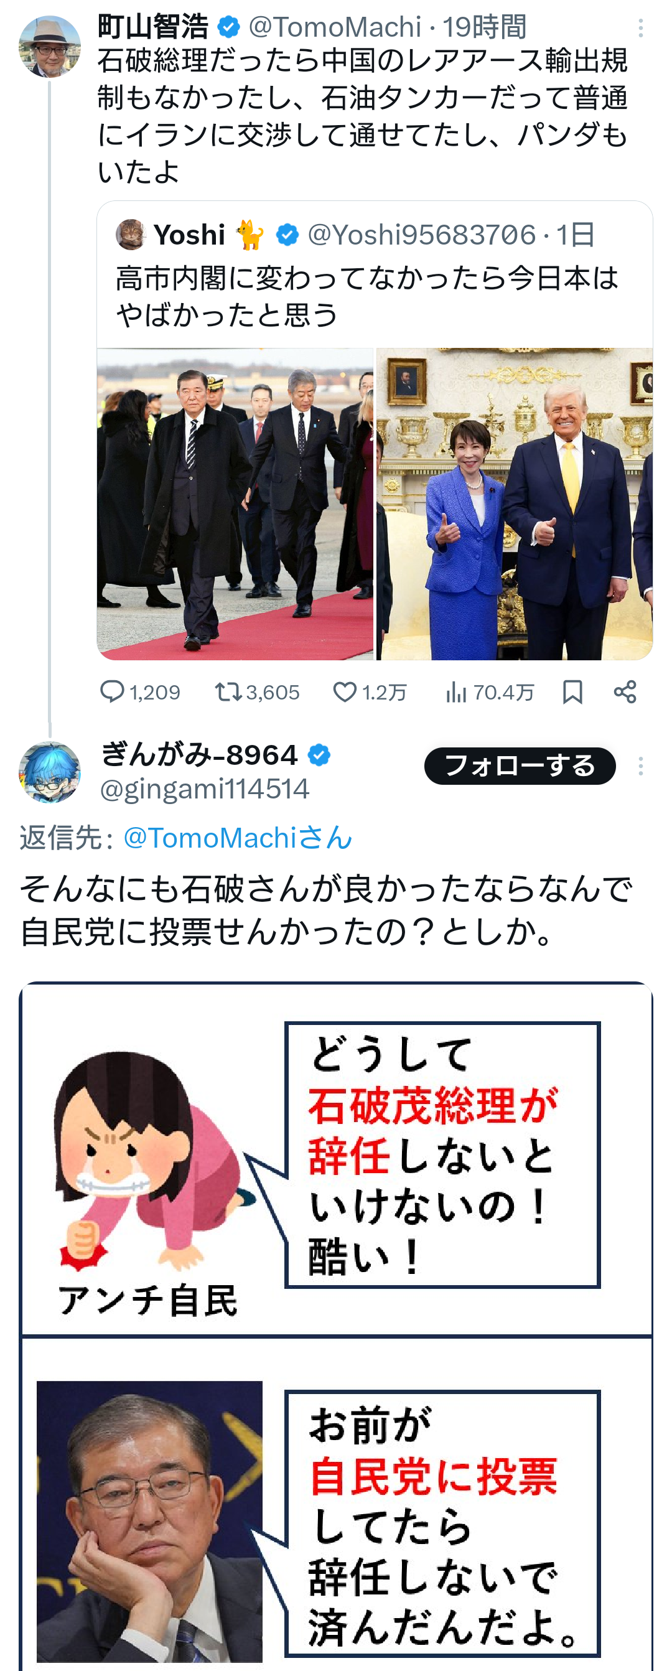672x1671 pixels.
Task: Click the @TomoMachi handle in header
Action: pos(335,27)
